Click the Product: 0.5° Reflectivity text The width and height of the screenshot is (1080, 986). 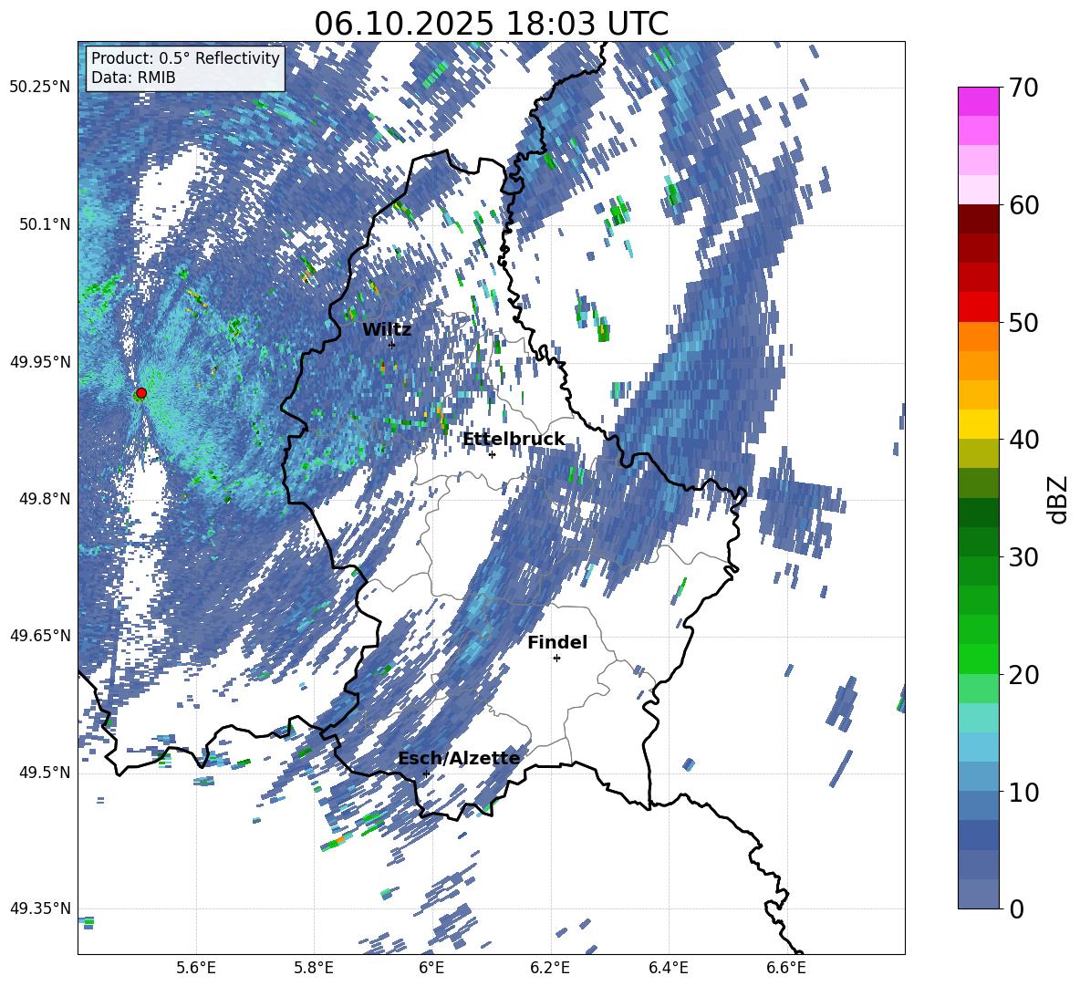coord(185,57)
